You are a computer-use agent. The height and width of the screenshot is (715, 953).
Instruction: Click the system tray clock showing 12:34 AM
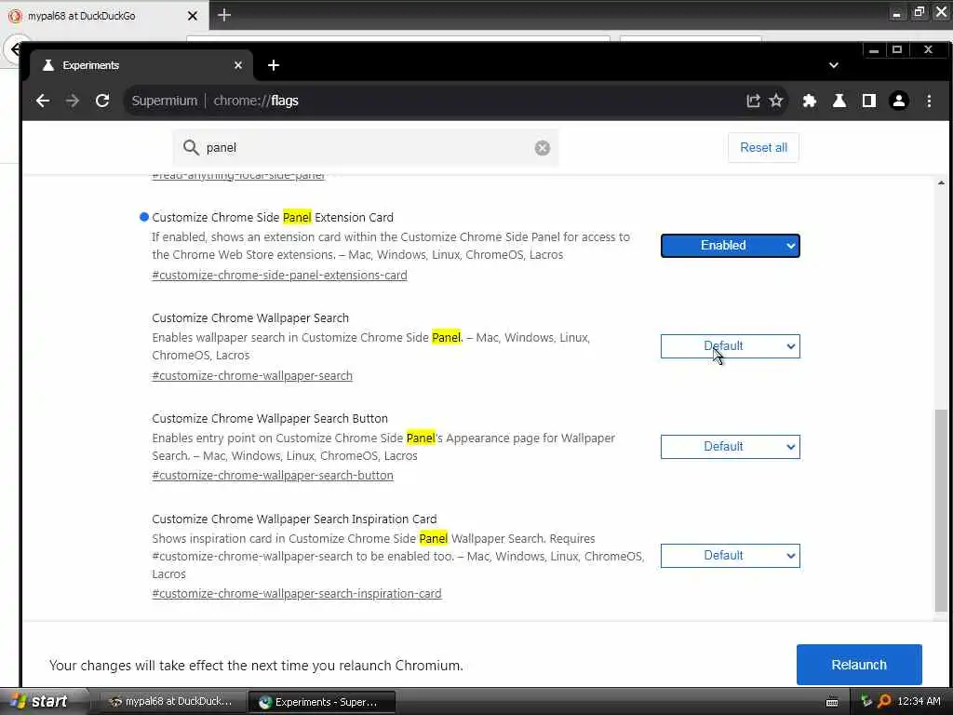click(919, 702)
